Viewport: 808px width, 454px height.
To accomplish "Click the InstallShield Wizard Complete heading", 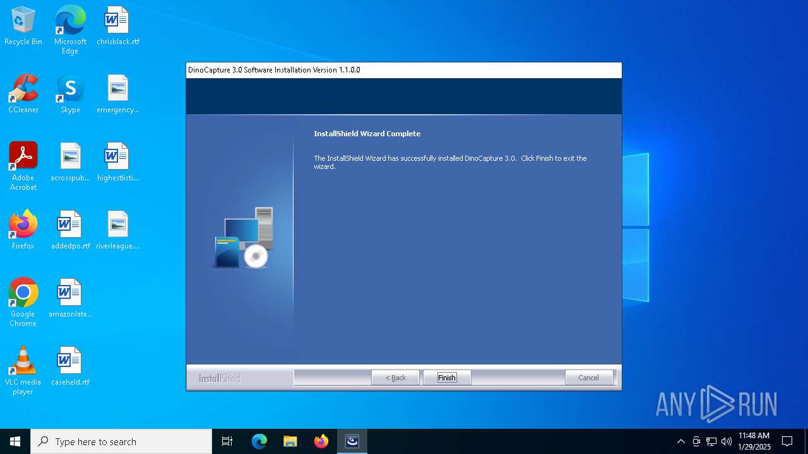I will click(x=367, y=134).
